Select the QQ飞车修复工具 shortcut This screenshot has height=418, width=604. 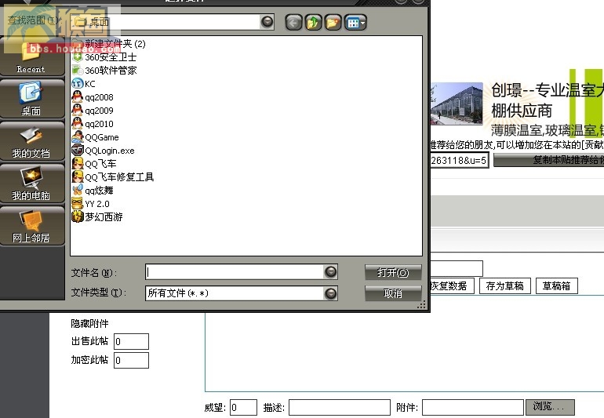pos(113,176)
